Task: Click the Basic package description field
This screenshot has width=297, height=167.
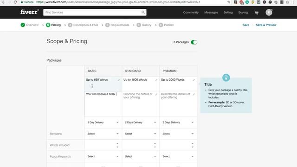Action: pos(103,104)
